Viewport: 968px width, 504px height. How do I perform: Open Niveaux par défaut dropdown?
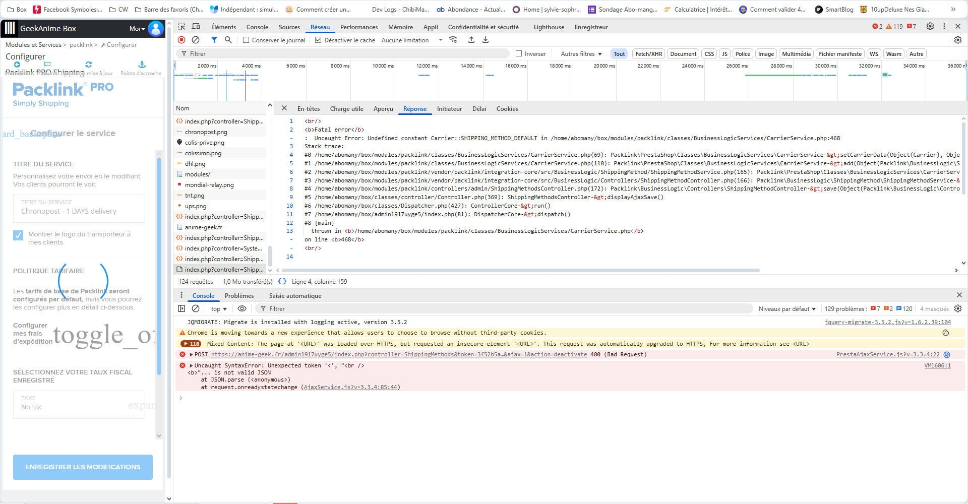(x=787, y=309)
